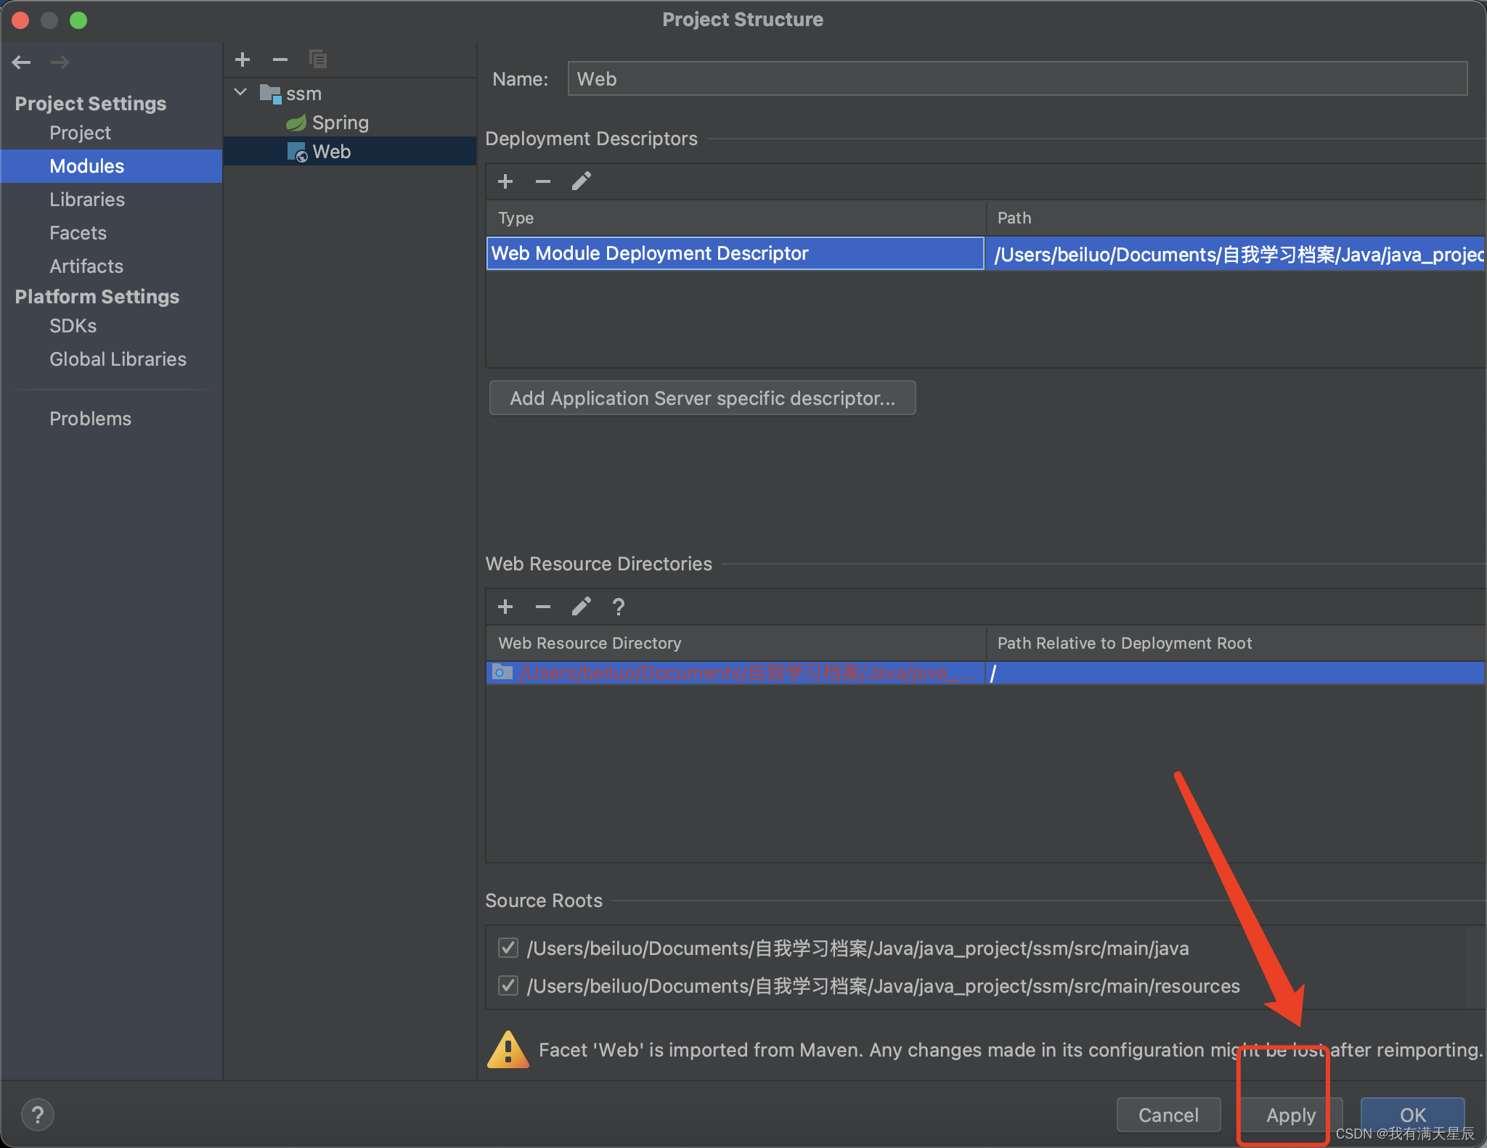Open the Artifacts settings section
Image resolution: width=1487 pixels, height=1148 pixels.
[x=86, y=266]
